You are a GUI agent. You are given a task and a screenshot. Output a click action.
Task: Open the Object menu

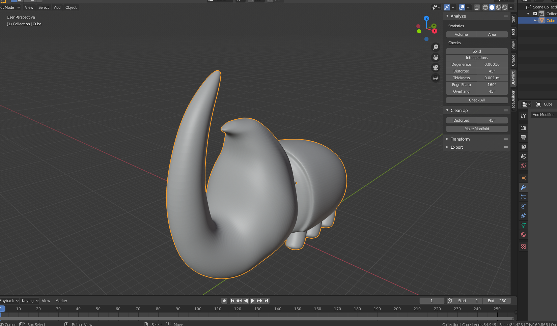(x=71, y=7)
